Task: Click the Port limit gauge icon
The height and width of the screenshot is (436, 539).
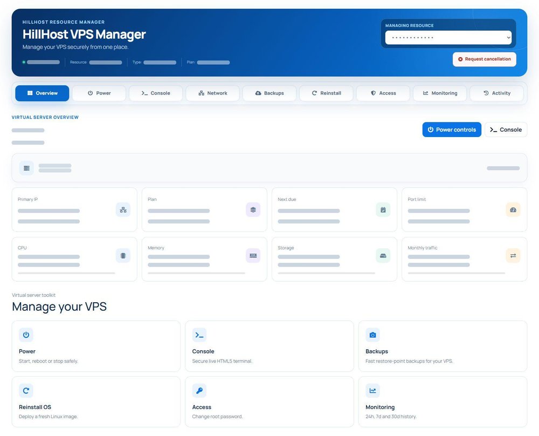Action: [513, 209]
